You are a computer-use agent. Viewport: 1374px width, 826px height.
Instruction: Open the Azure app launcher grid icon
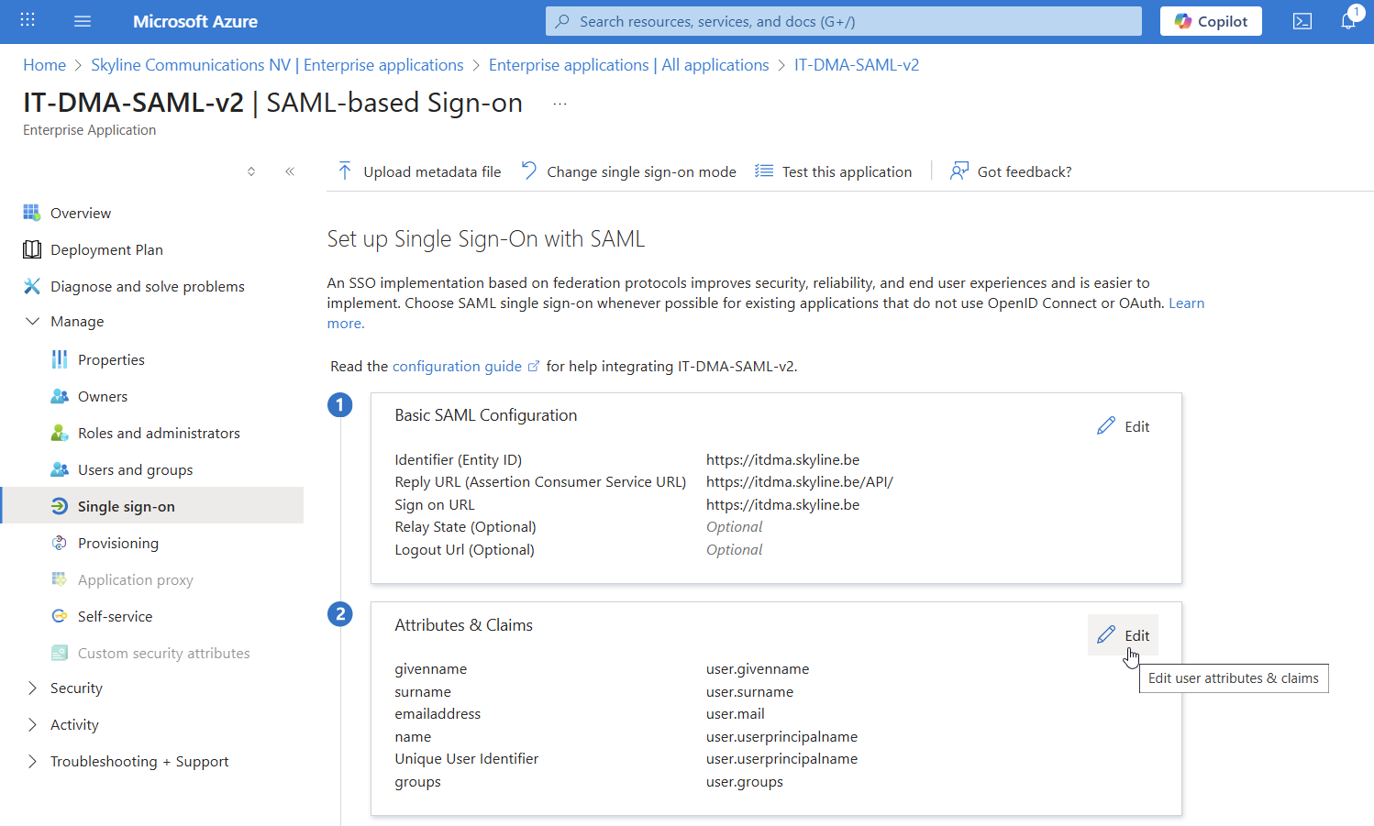tap(28, 20)
